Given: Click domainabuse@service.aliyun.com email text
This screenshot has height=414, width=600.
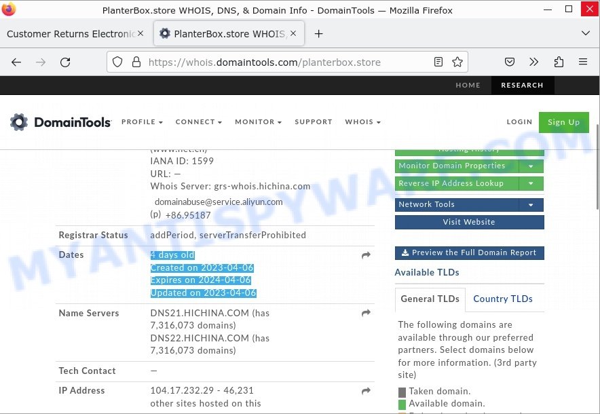Looking at the screenshot, I should pos(219,202).
